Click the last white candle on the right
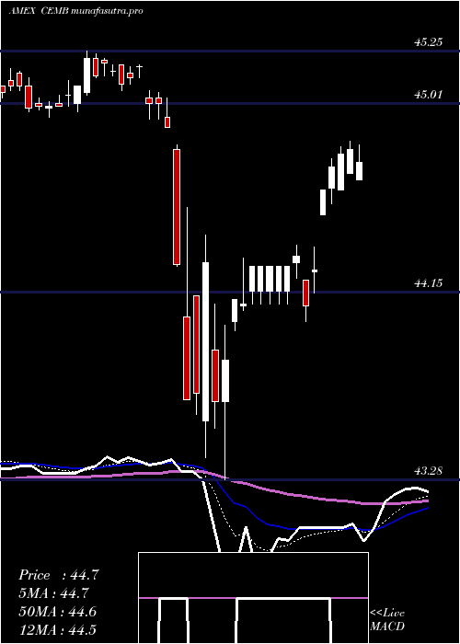The width and height of the screenshot is (460, 644). click(x=360, y=171)
